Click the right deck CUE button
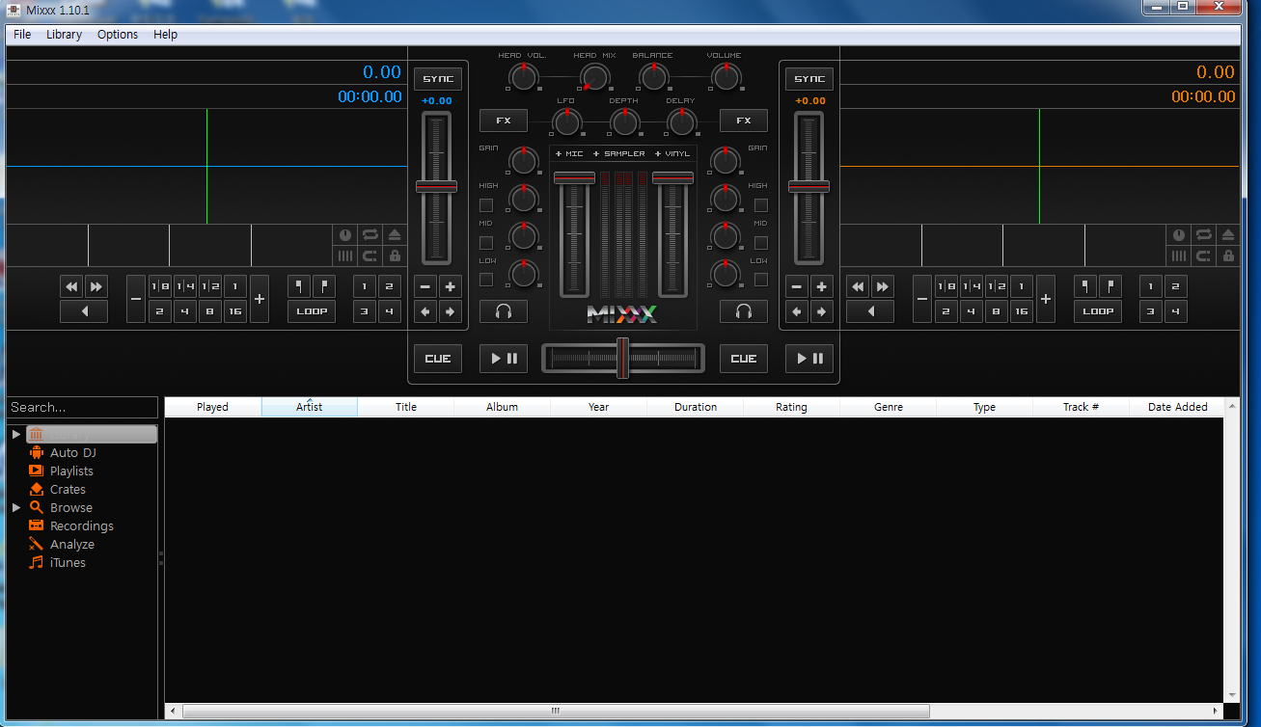Screen dimensions: 1261x727 (x=744, y=359)
